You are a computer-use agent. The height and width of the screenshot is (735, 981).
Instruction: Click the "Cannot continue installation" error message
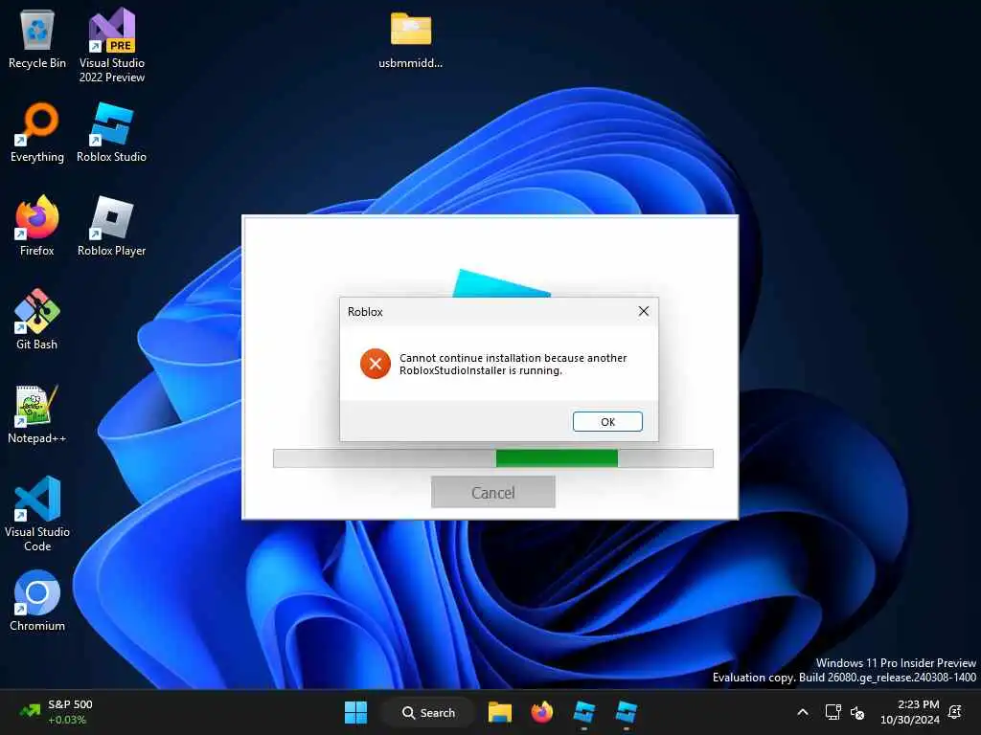coord(513,364)
